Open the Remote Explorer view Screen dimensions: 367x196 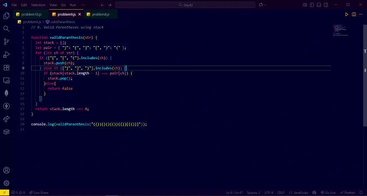[x=6, y=81]
